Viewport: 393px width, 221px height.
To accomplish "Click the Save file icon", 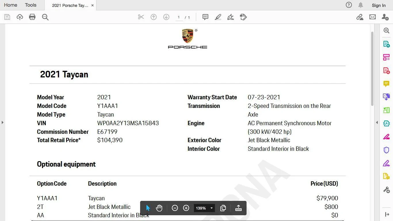I will pos(7,17).
